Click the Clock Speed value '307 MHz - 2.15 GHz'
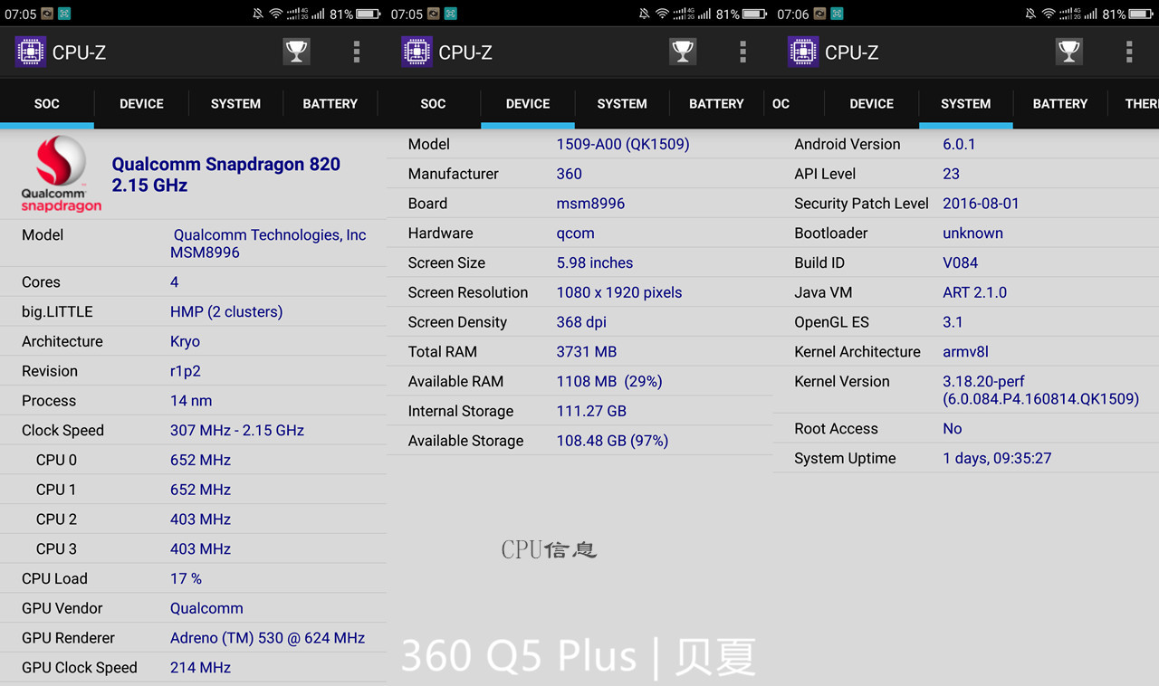The height and width of the screenshot is (686, 1159). tap(237, 431)
